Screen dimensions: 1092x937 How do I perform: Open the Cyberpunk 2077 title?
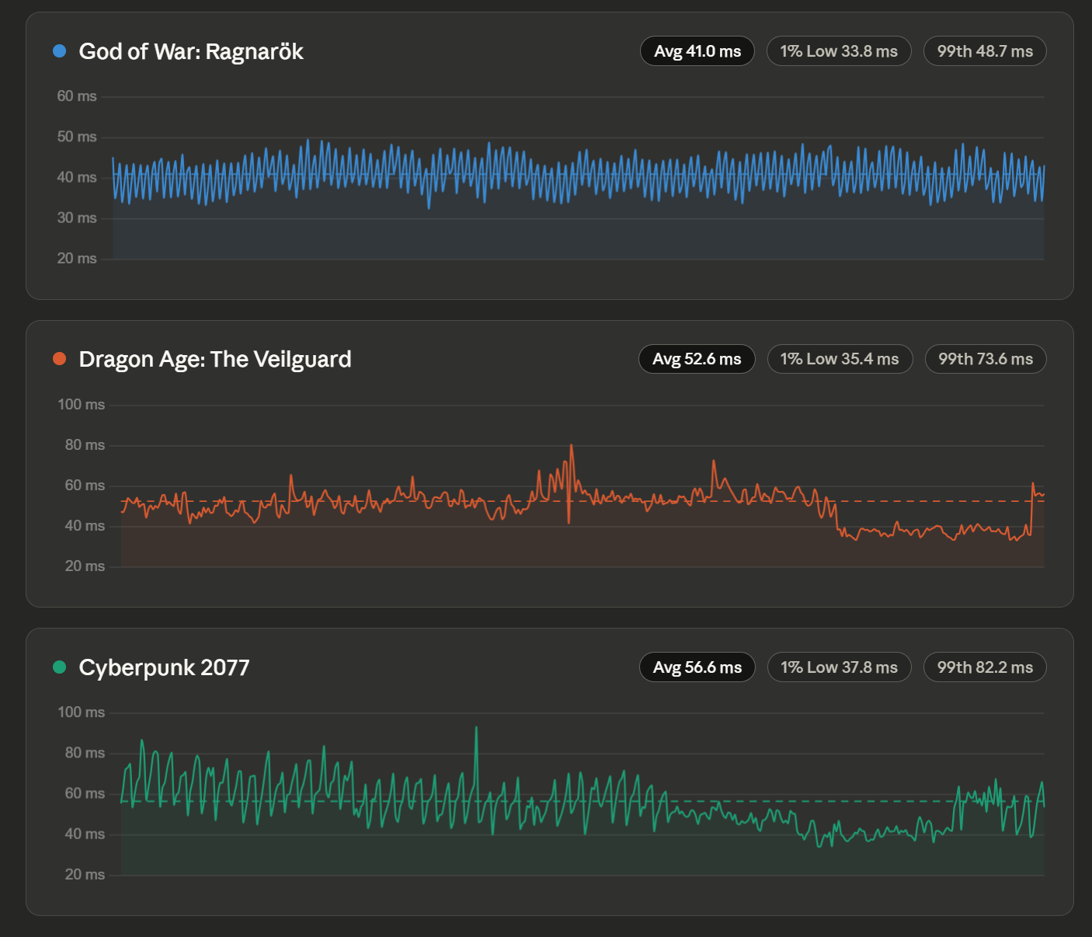click(x=164, y=667)
